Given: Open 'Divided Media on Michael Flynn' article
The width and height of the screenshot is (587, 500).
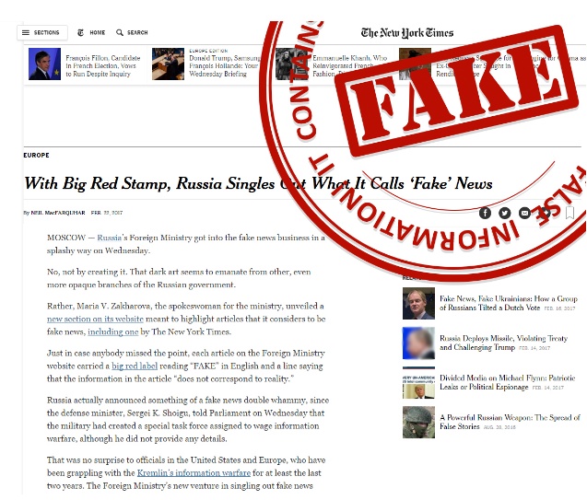Looking at the screenshot, I should coord(507,382).
